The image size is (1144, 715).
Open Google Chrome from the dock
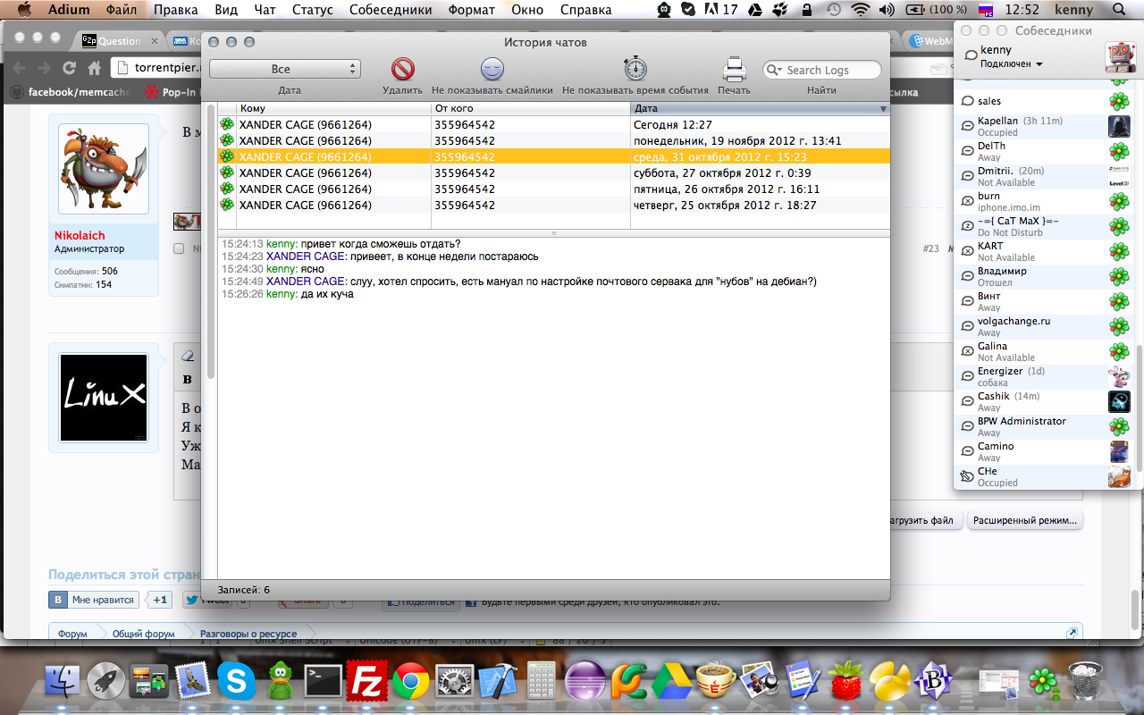(410, 683)
